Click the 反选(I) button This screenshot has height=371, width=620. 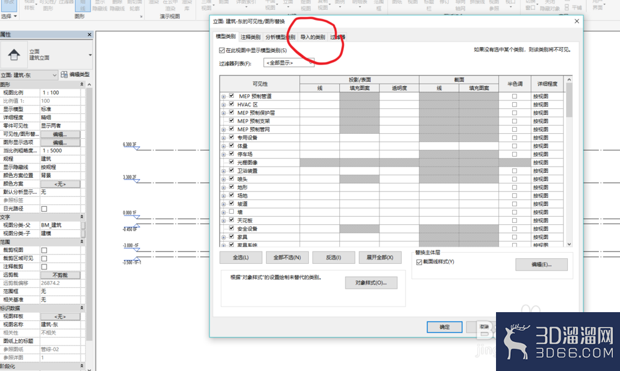point(334,257)
